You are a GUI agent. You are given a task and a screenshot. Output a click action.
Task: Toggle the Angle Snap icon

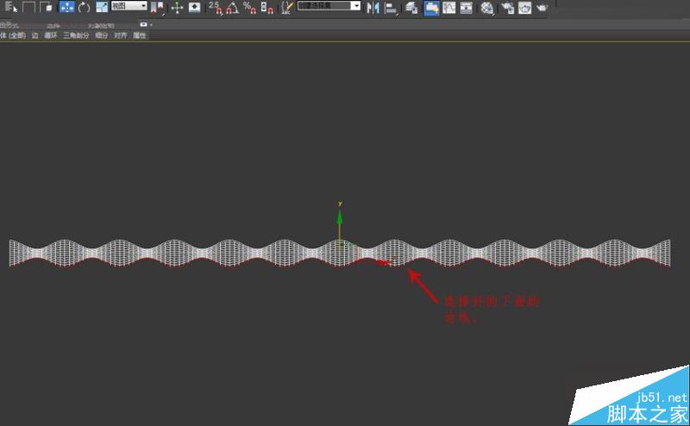(233, 7)
